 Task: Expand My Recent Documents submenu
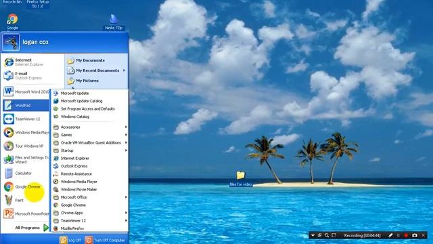pyautogui.click(x=96, y=70)
